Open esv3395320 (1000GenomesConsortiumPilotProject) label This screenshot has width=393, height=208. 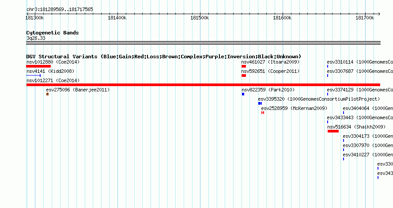pyautogui.click(x=319, y=99)
